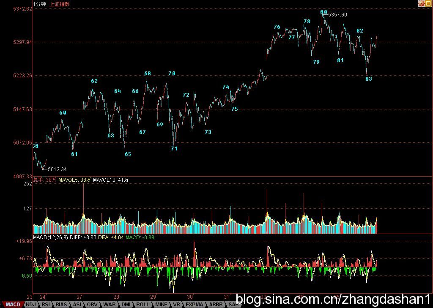Switch to the EXPMA indicator tab
This screenshot has width=433, height=308.
194,304
